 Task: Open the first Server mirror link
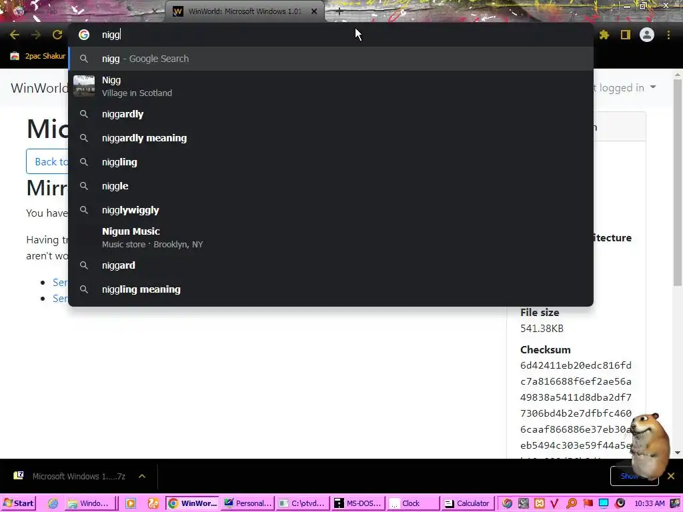click(60, 282)
